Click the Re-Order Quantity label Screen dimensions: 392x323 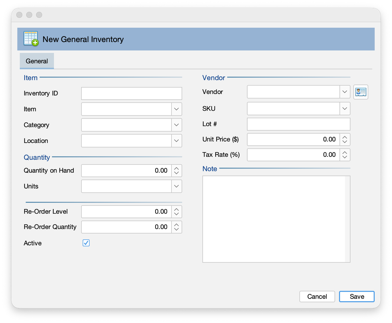(50, 227)
